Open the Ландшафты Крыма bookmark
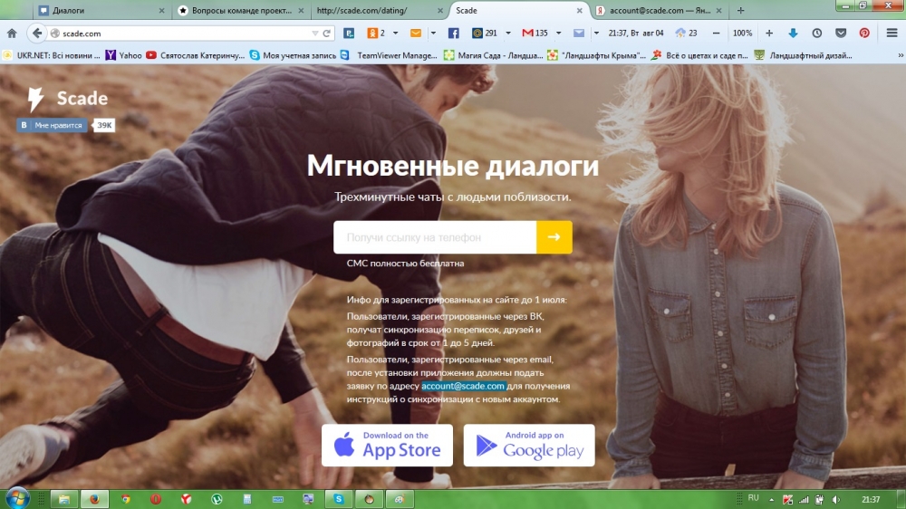 click(596, 55)
